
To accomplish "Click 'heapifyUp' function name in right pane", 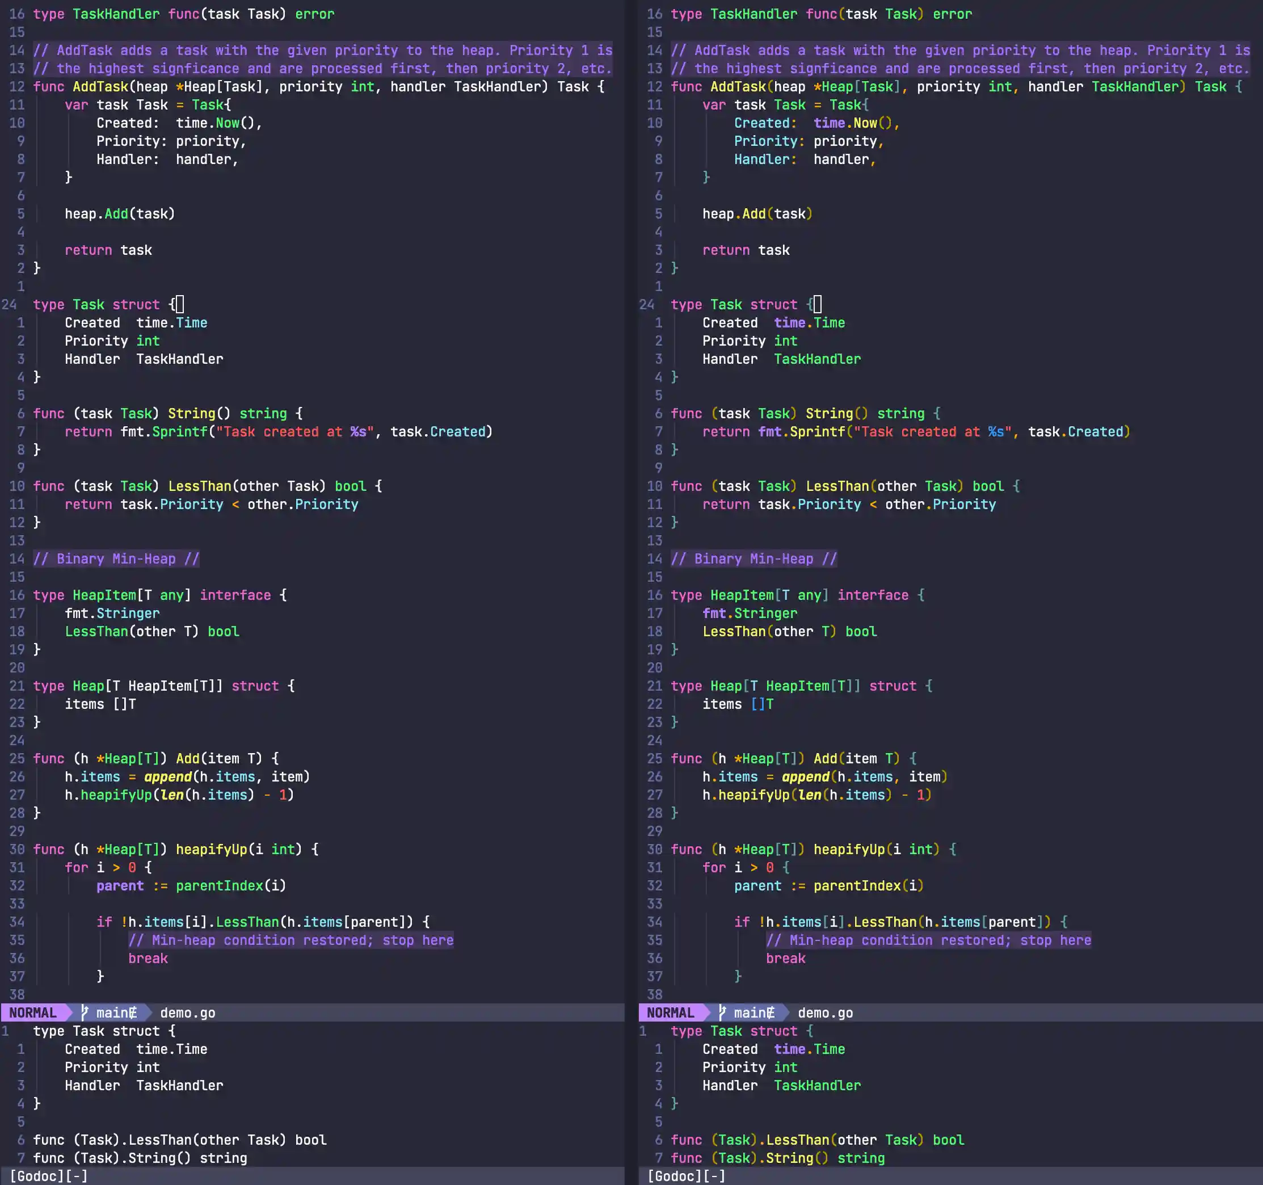I will tap(849, 849).
